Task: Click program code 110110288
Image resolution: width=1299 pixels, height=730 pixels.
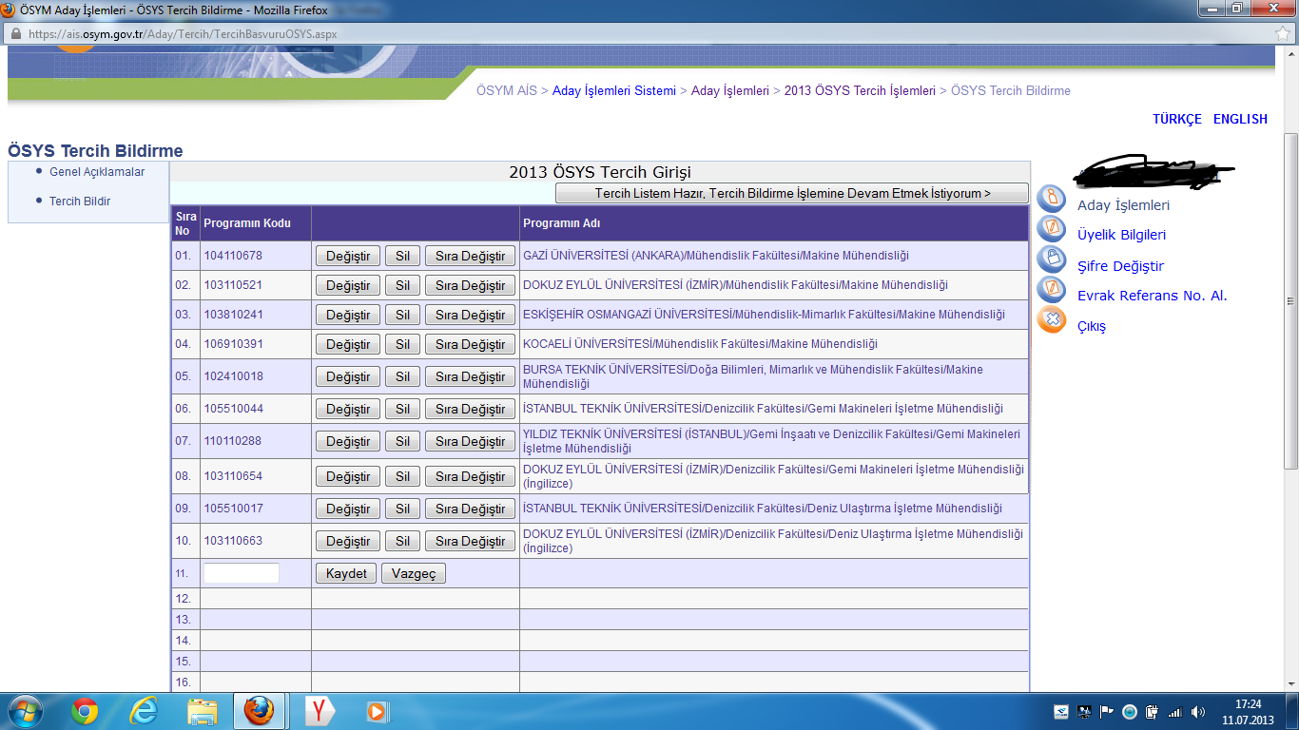Action: [x=233, y=442]
